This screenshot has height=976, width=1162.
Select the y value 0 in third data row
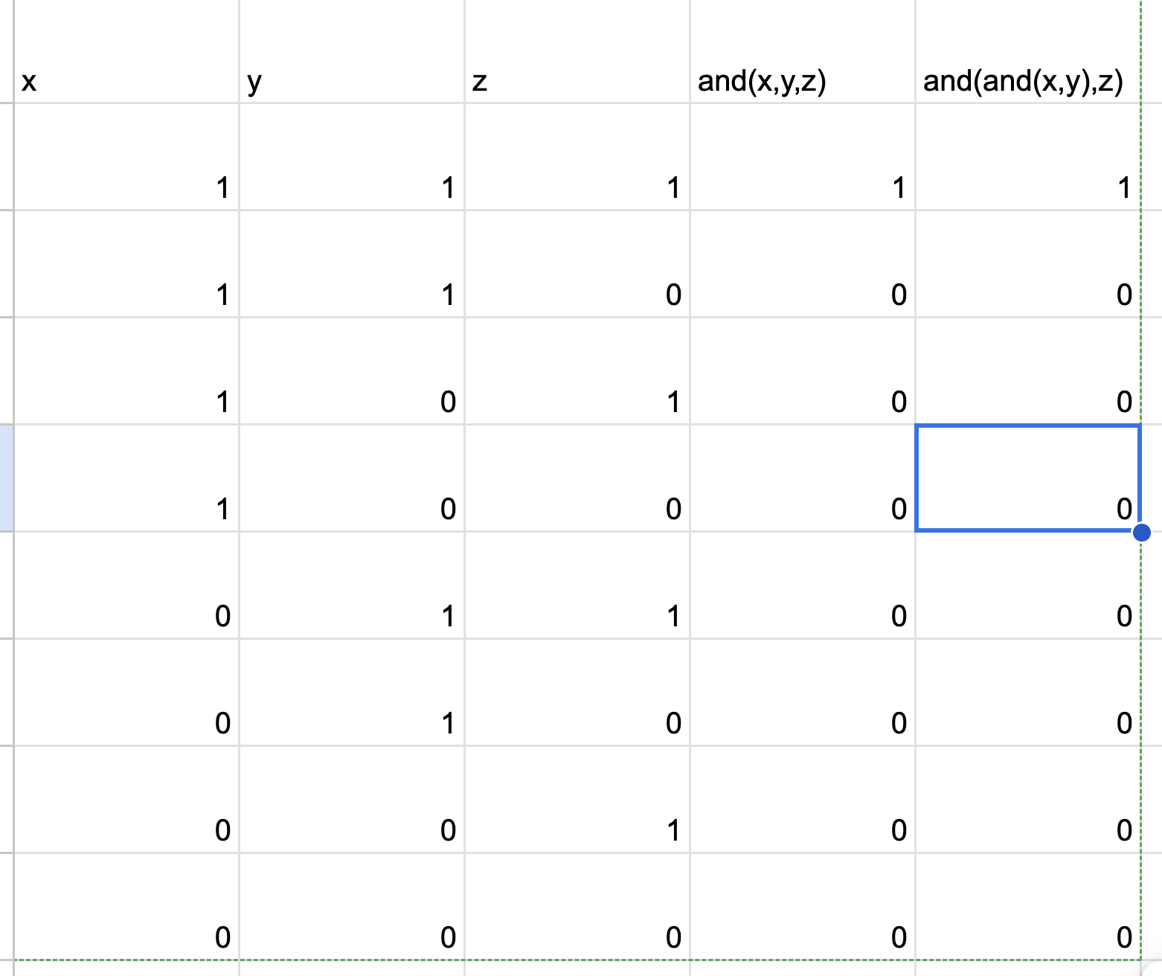[x=352, y=371]
